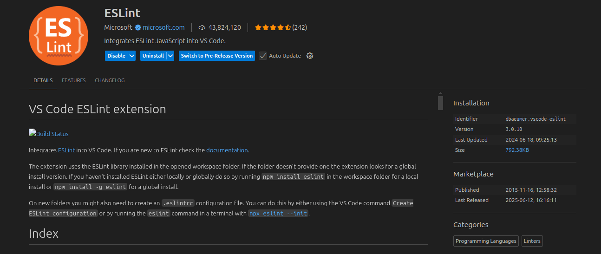Click the ESLint extension logo
The height and width of the screenshot is (254, 601).
click(58, 36)
